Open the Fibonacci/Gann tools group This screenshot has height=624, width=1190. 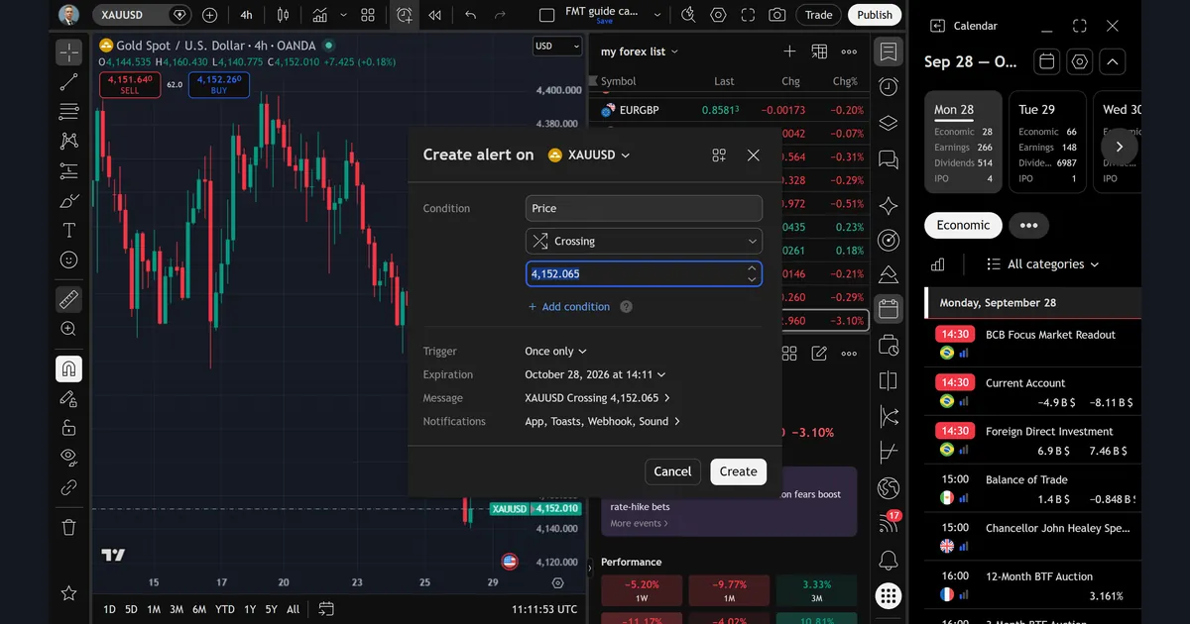(68, 111)
